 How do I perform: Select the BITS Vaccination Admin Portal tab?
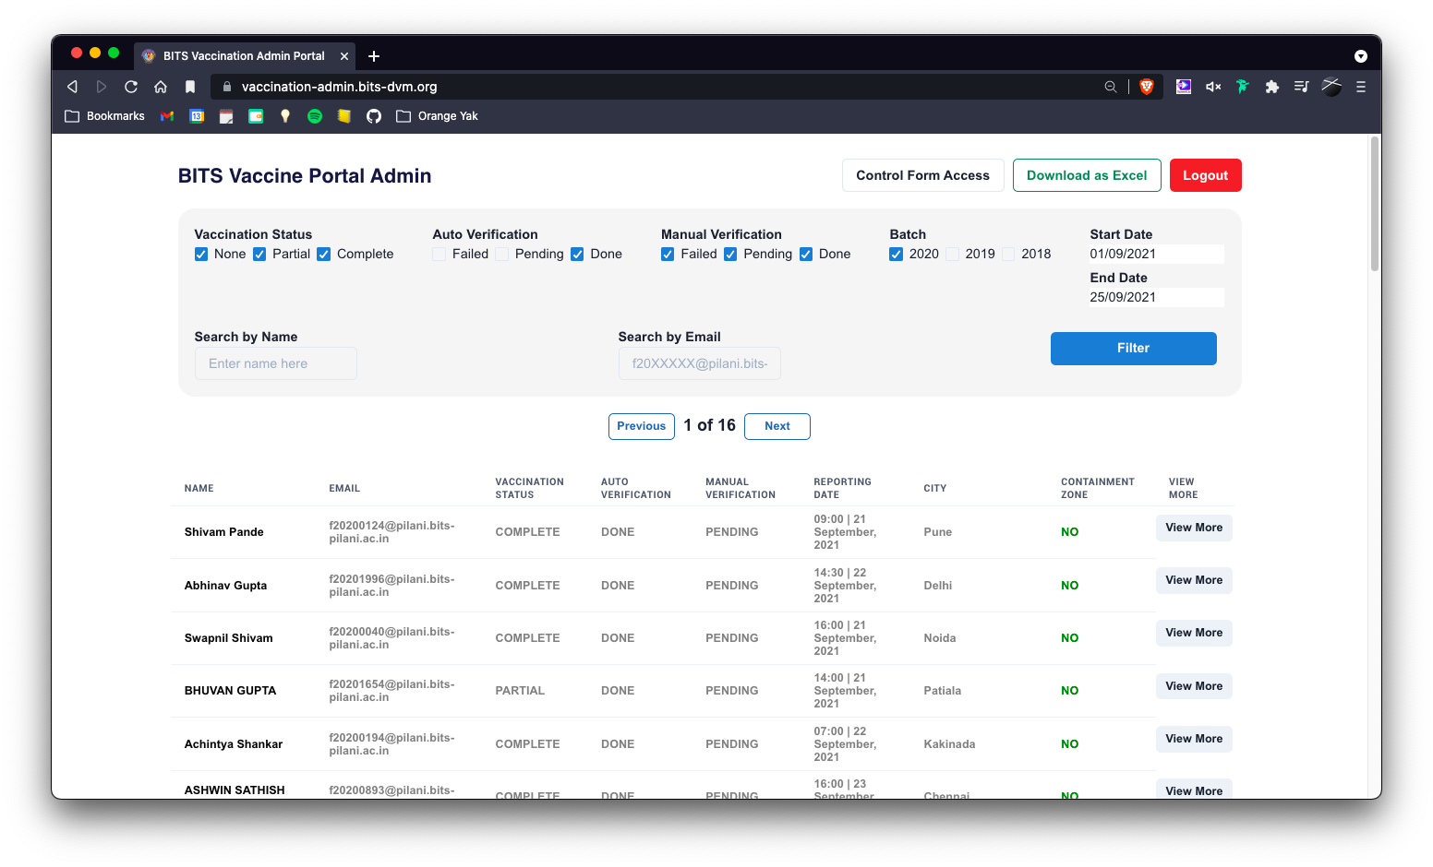[244, 56]
